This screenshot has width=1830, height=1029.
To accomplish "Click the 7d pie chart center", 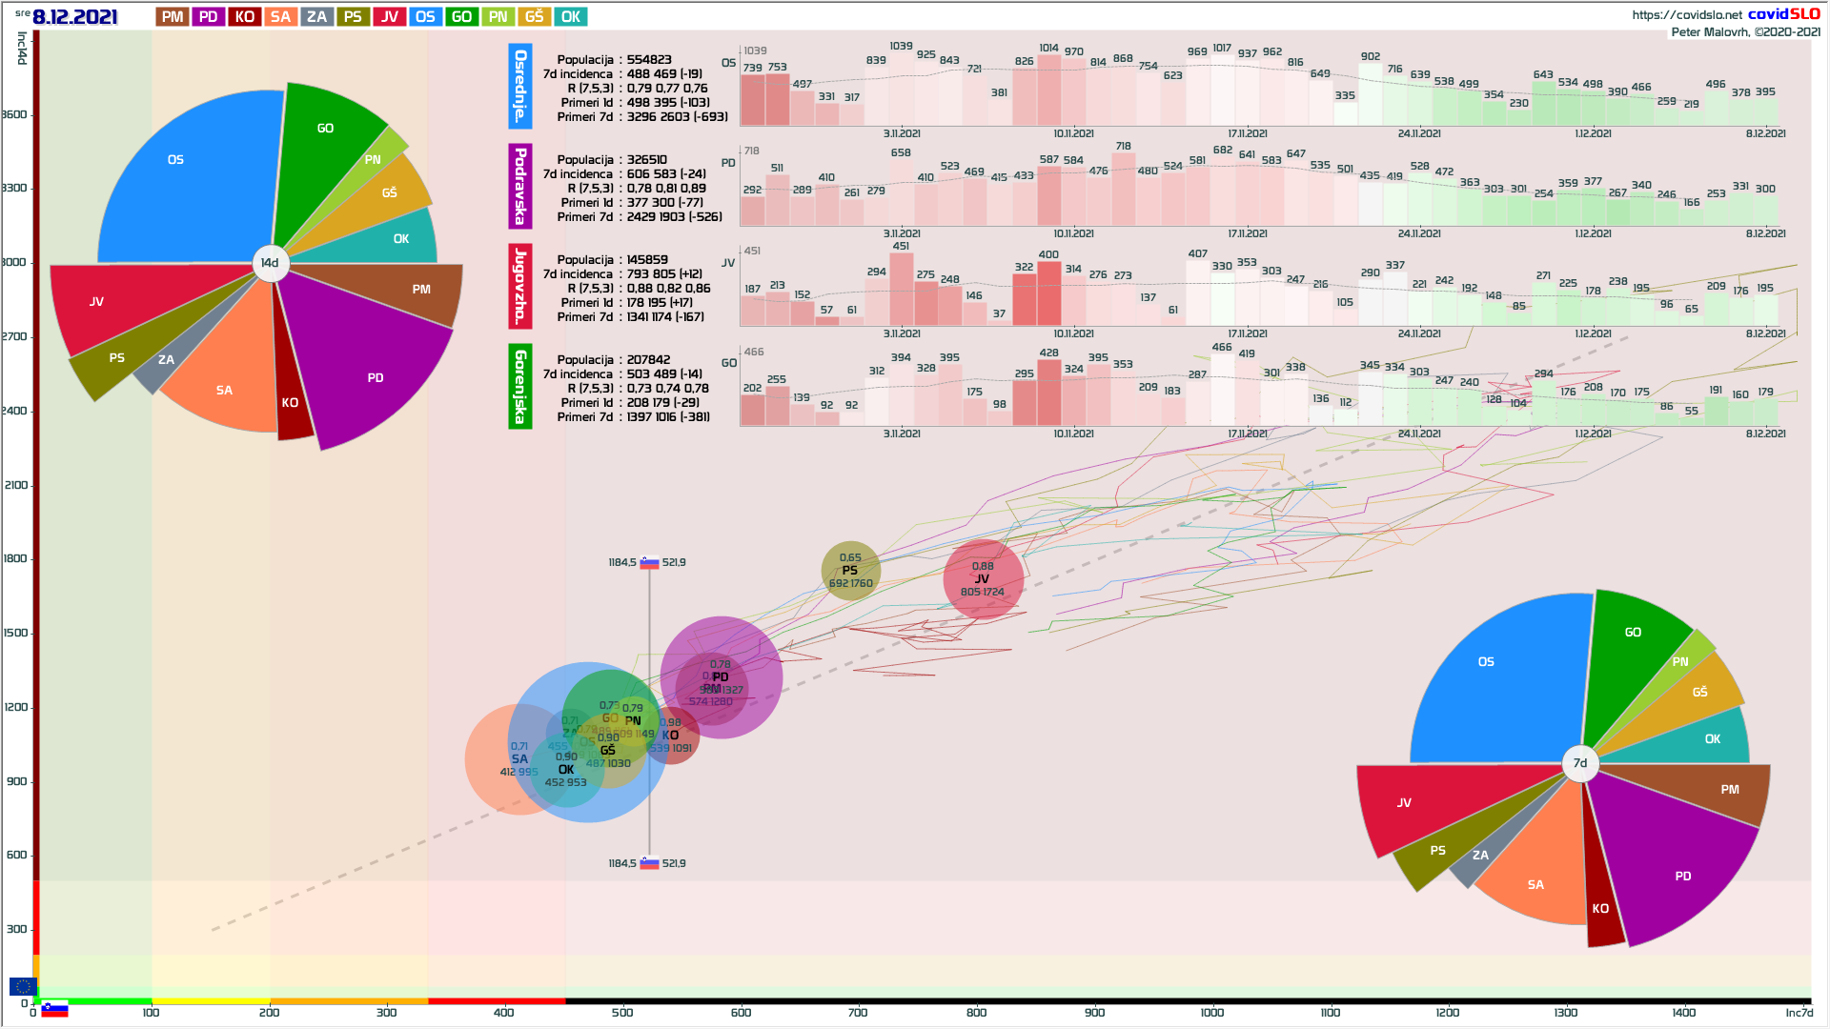I will tap(1580, 763).
